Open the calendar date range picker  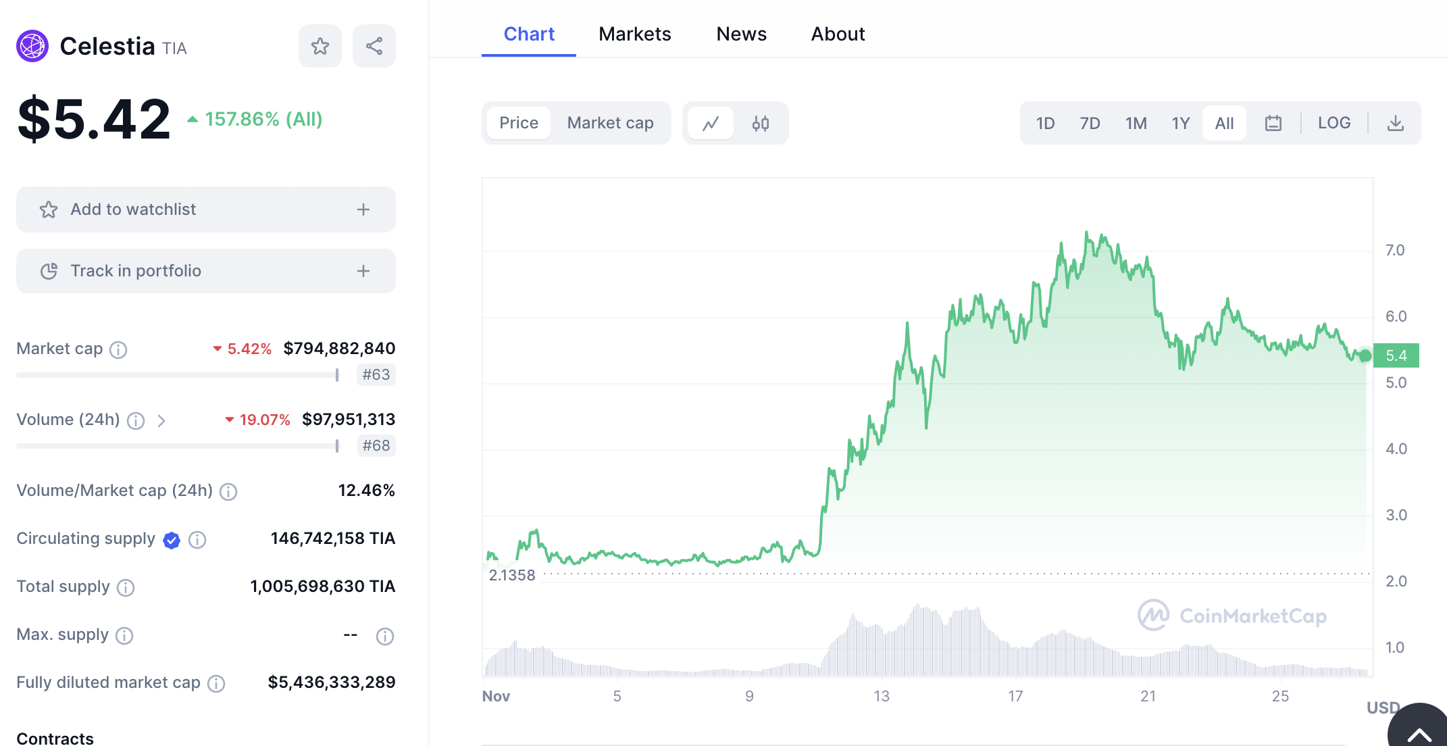pos(1273,123)
